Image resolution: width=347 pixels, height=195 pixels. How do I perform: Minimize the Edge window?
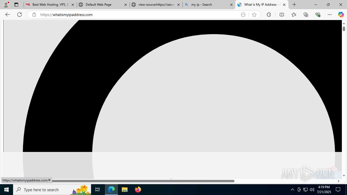[316, 5]
